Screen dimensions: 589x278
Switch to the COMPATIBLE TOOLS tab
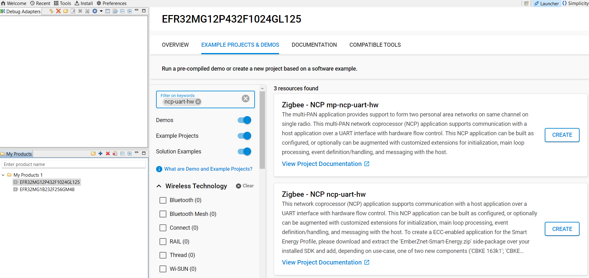click(375, 45)
